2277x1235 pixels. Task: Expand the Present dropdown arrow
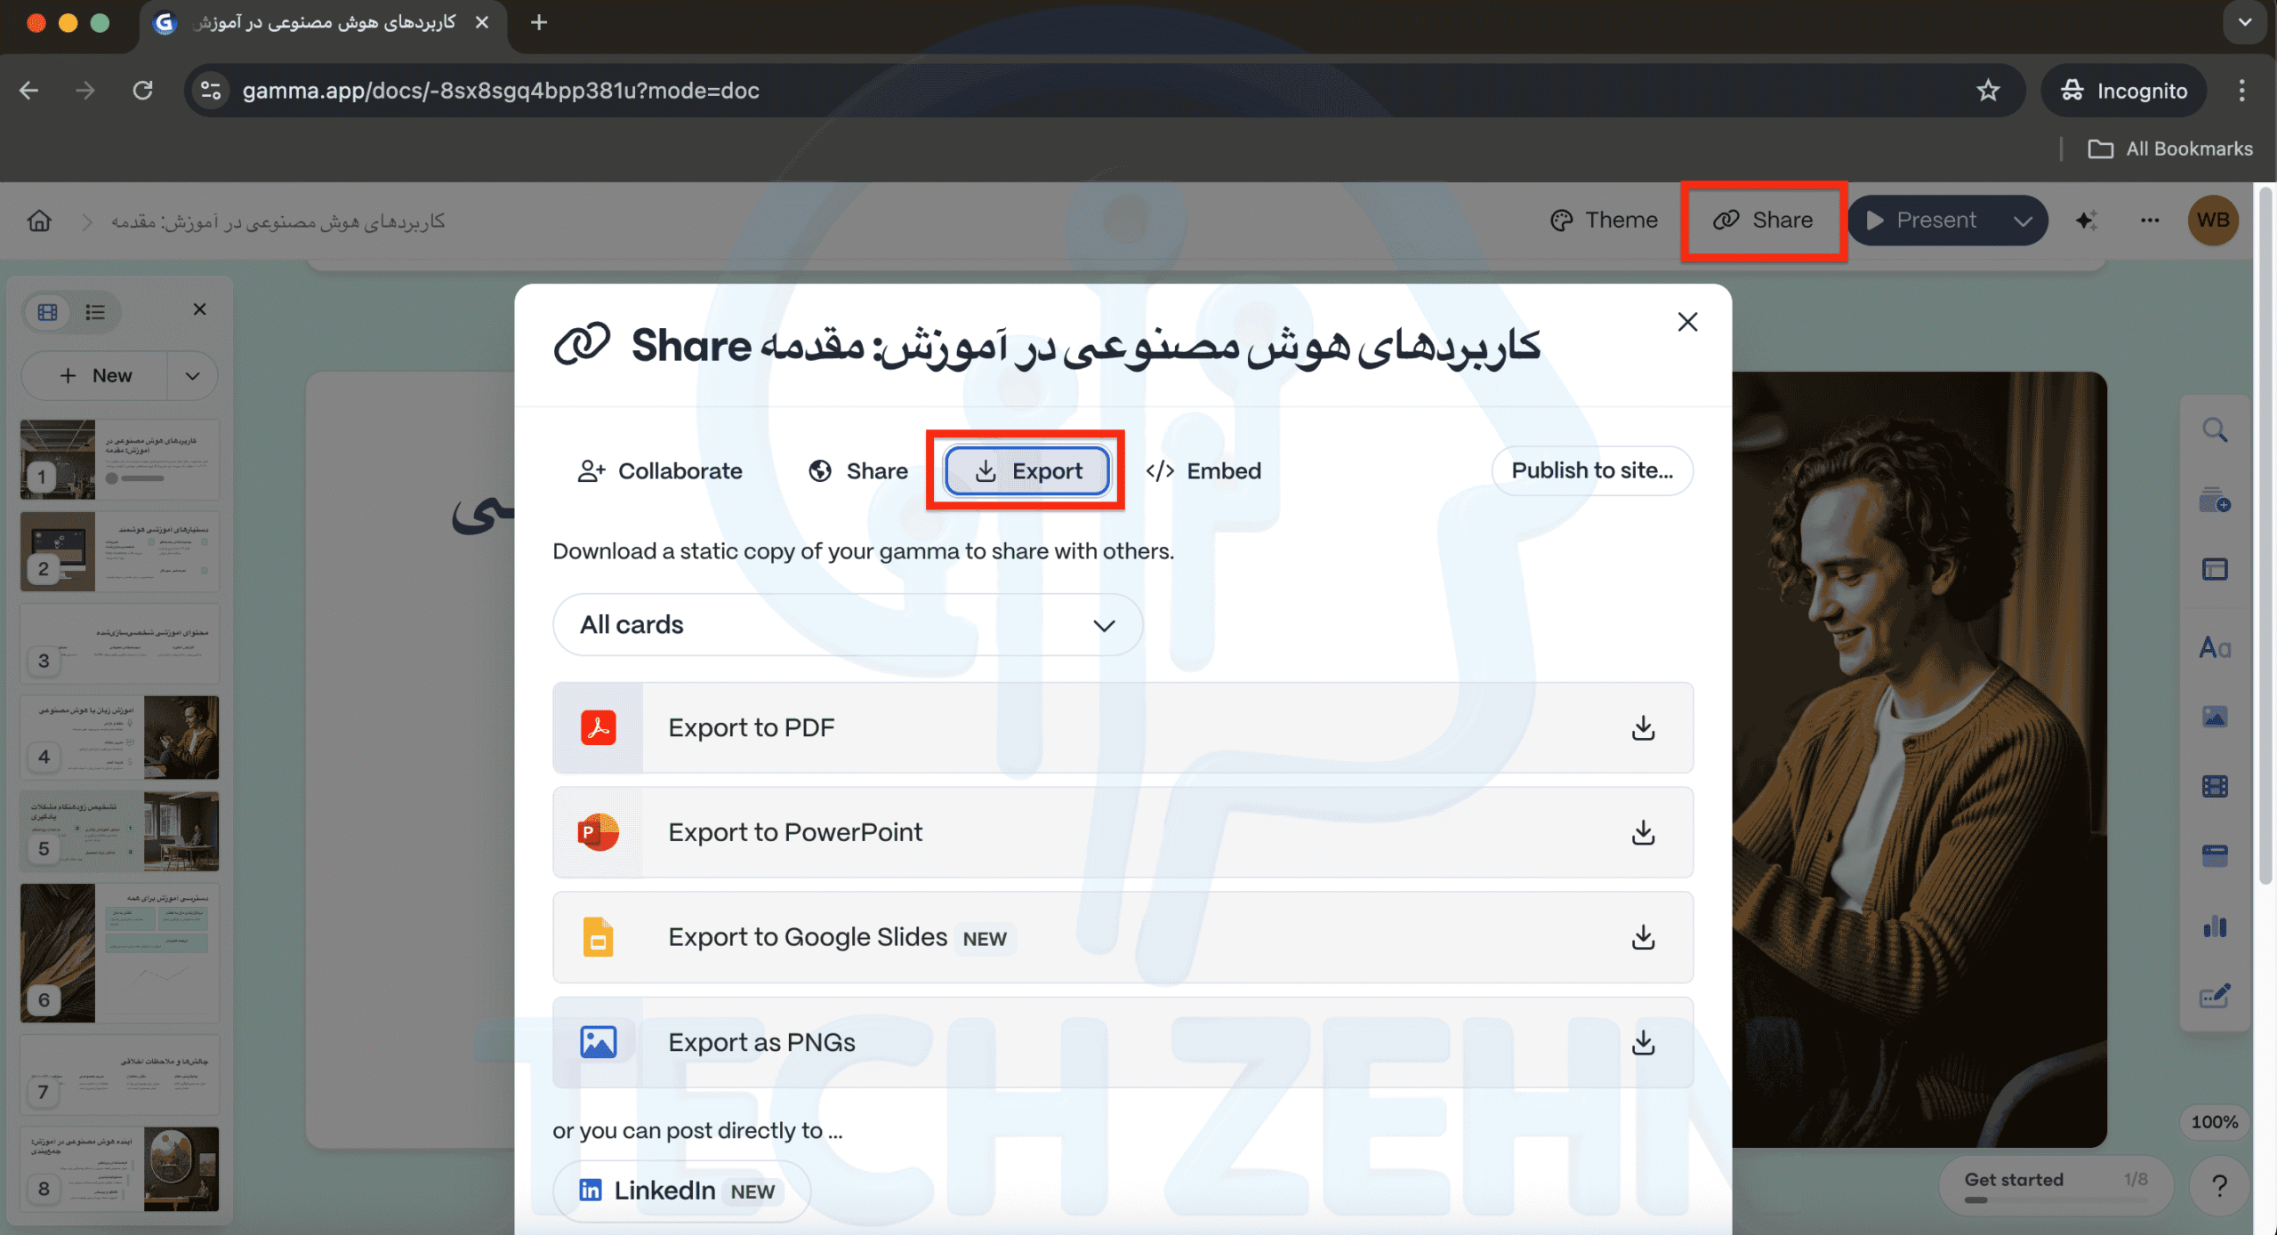click(2023, 221)
